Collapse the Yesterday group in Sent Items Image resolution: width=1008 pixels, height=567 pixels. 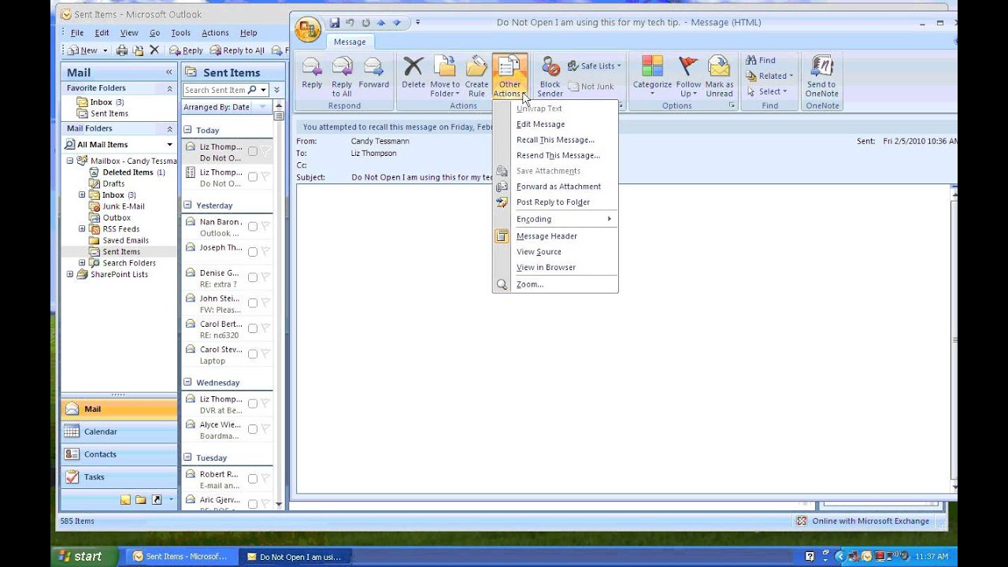tap(187, 205)
